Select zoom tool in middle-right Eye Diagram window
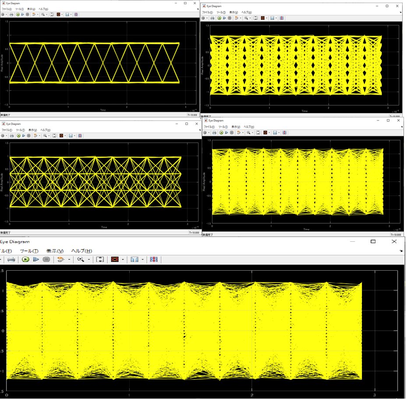Screen dimensions: 407x399 248,133
